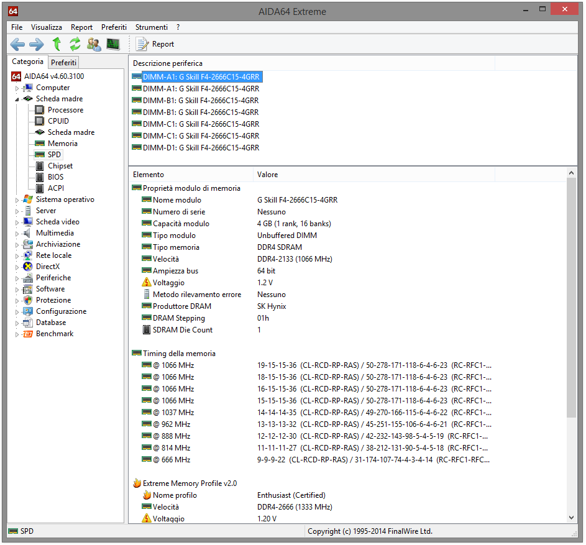Open the ACPI tree item
Screen dimensions: 586x545
(56, 188)
